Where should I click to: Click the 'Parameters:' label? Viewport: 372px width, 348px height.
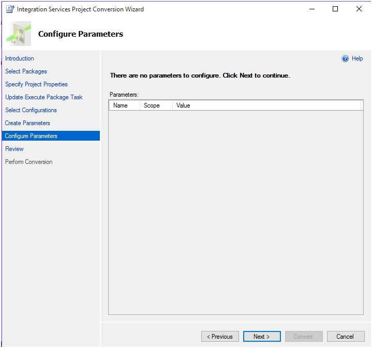pyautogui.click(x=124, y=95)
